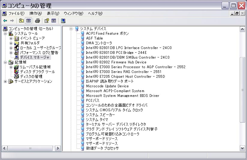Click the ローカル ユーザーとグループ icon
The height and width of the screenshot is (160, 247).
click(17, 48)
